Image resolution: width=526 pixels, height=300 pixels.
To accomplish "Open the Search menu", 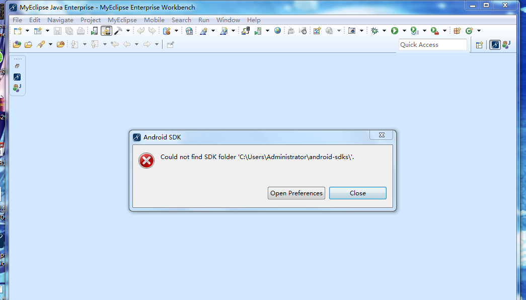I will pos(182,20).
